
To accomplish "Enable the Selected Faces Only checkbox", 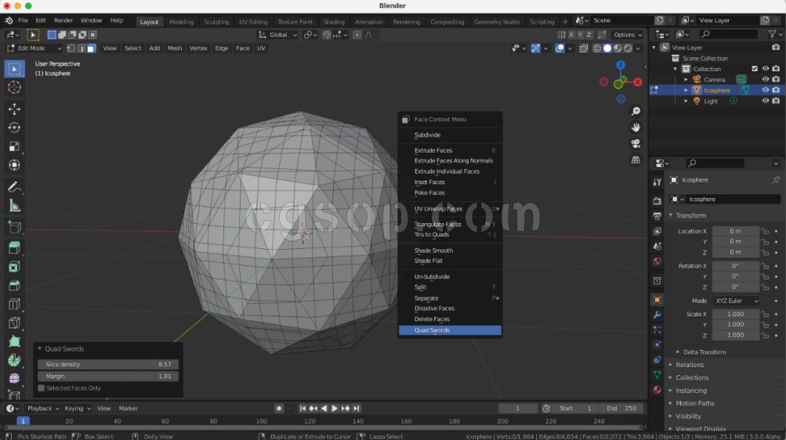I will 42,388.
